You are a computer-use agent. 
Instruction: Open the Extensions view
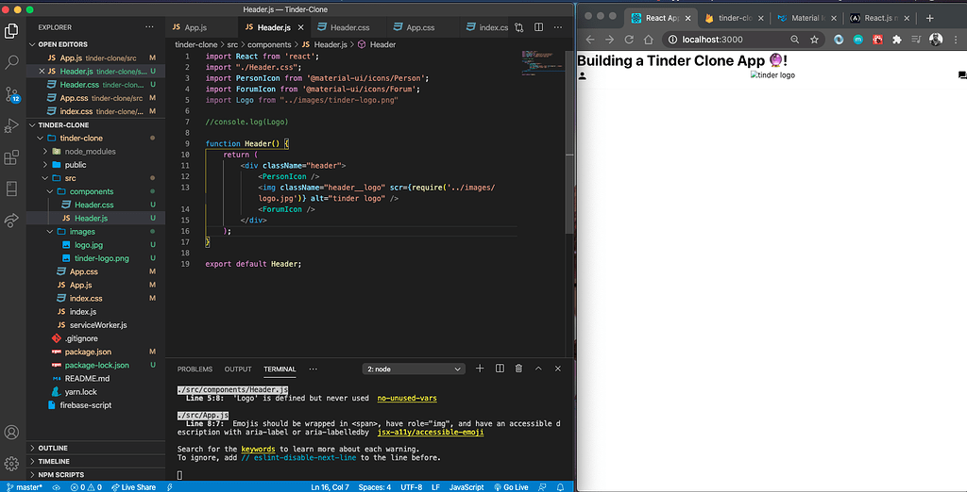pos(11,157)
